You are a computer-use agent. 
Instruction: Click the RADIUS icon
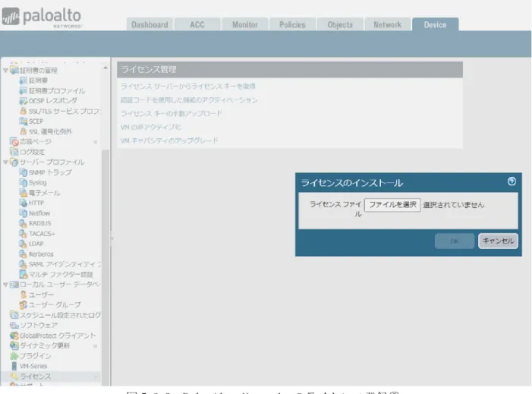[23, 223]
